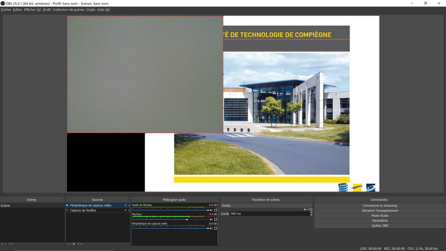Open Mic/Aux audio settings gear

coord(215,219)
